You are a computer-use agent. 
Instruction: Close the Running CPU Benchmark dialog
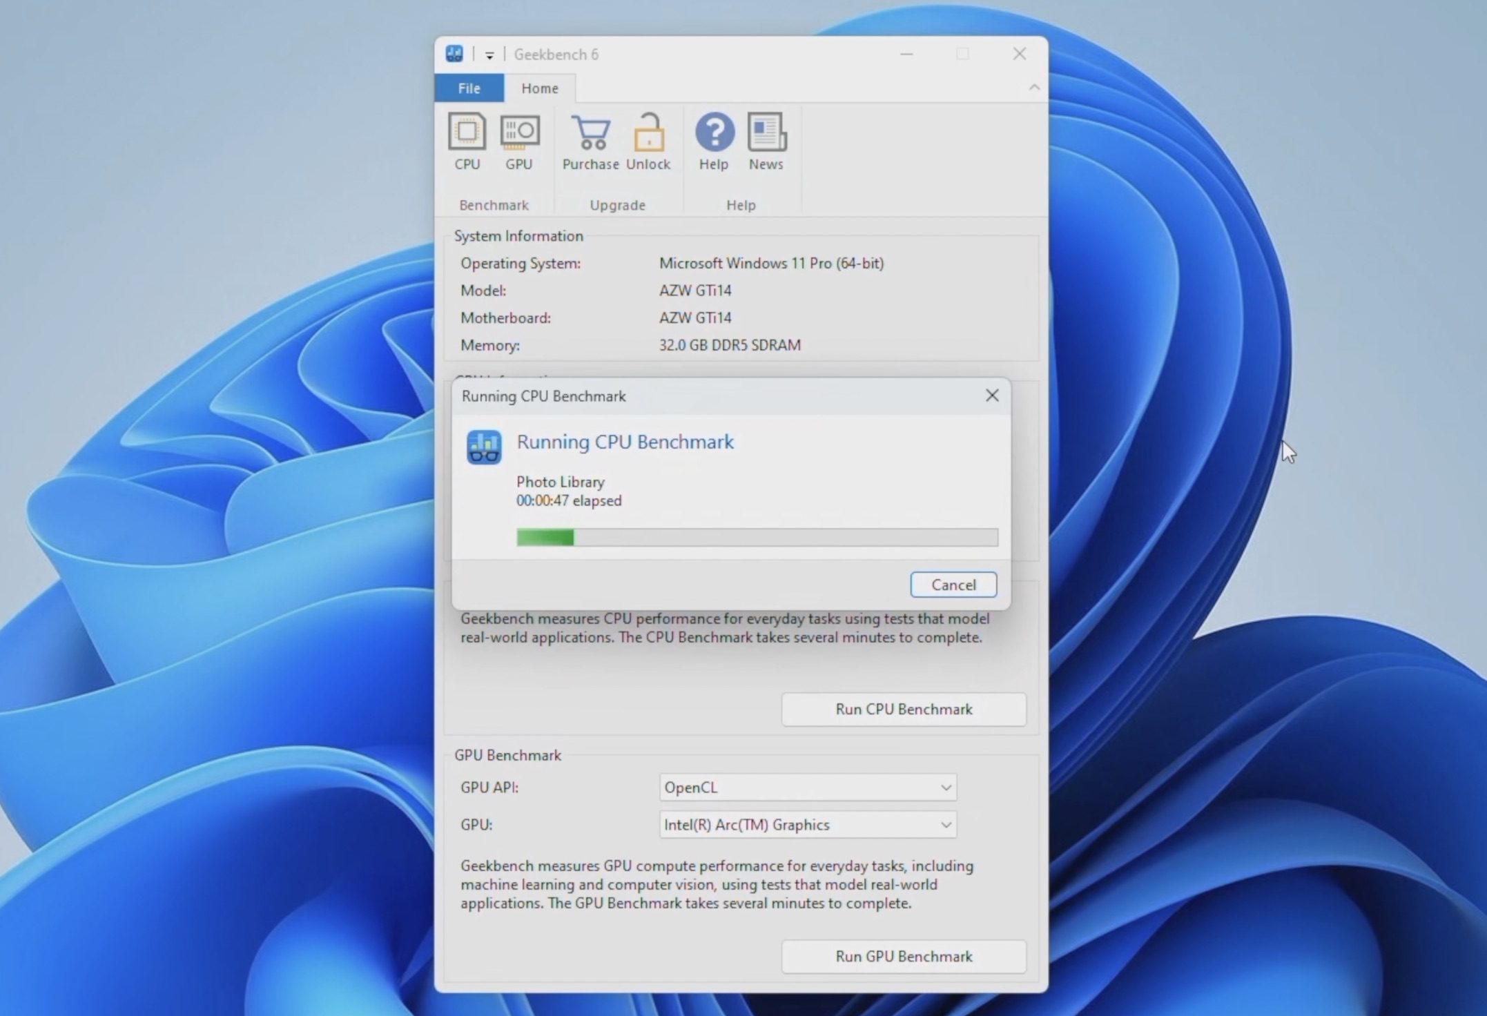pos(991,395)
